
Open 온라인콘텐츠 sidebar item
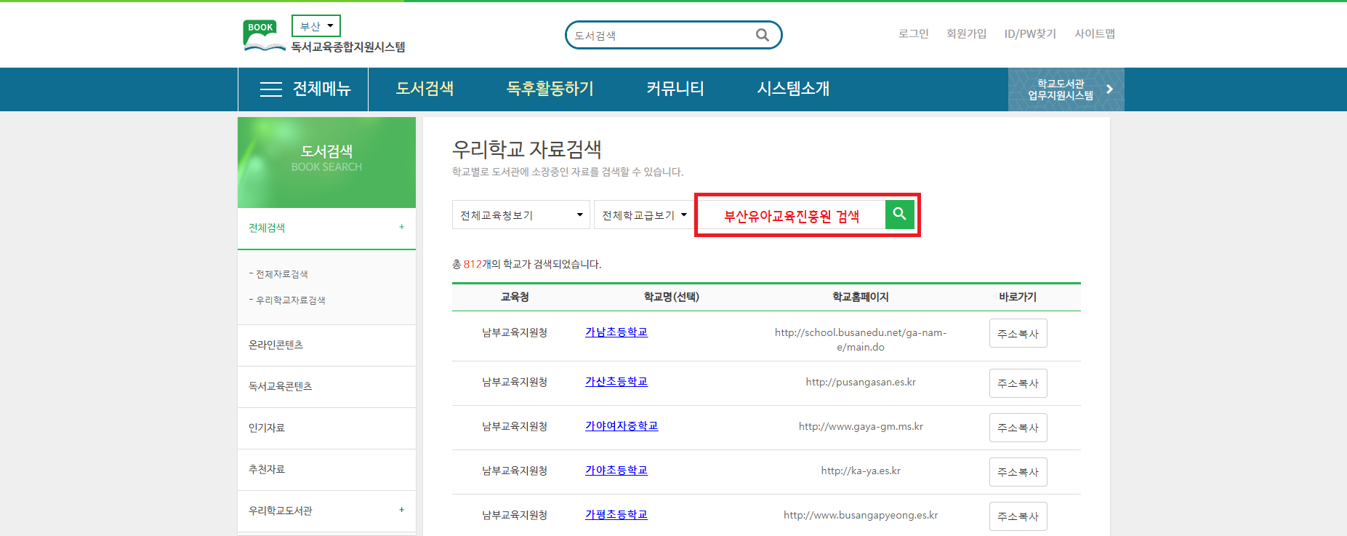coord(326,345)
